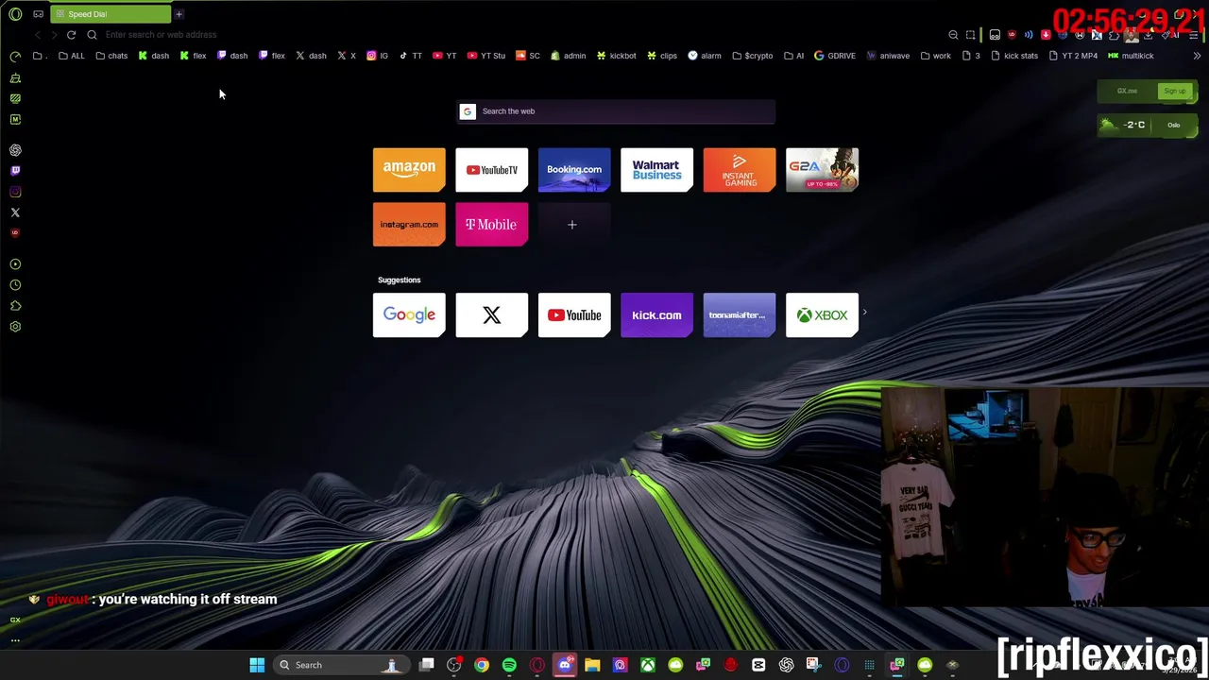Open the Kick dash bookmark

pyautogui.click(x=153, y=56)
